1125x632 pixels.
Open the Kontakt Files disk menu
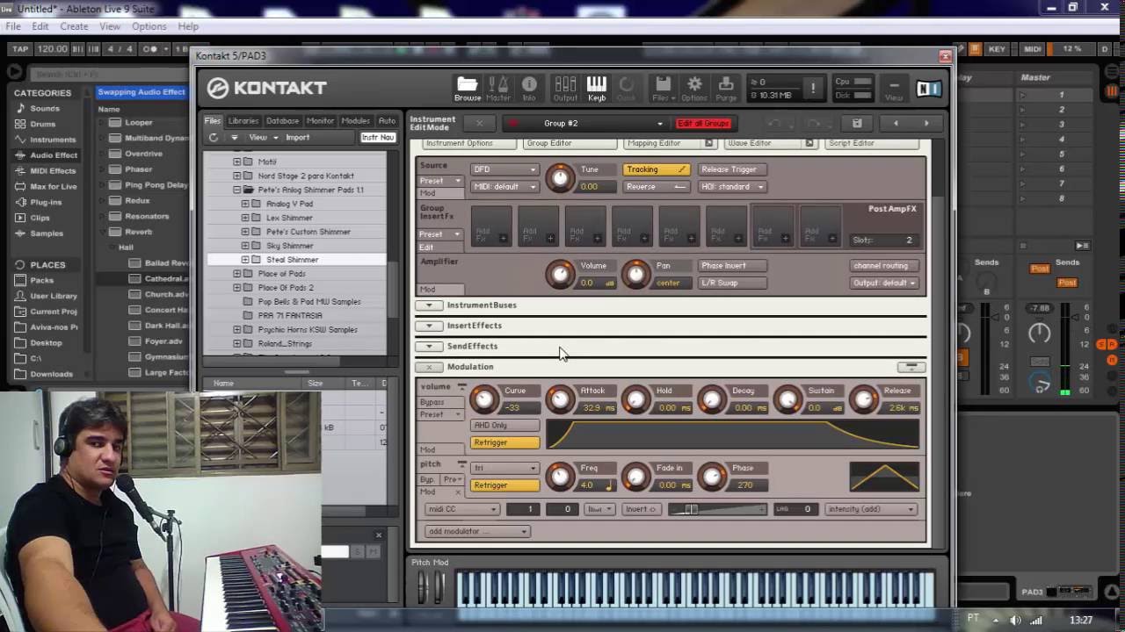(x=663, y=88)
